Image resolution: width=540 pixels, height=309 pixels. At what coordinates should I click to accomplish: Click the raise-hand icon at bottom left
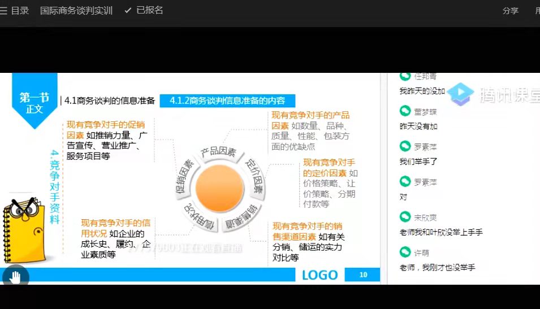tap(15, 277)
